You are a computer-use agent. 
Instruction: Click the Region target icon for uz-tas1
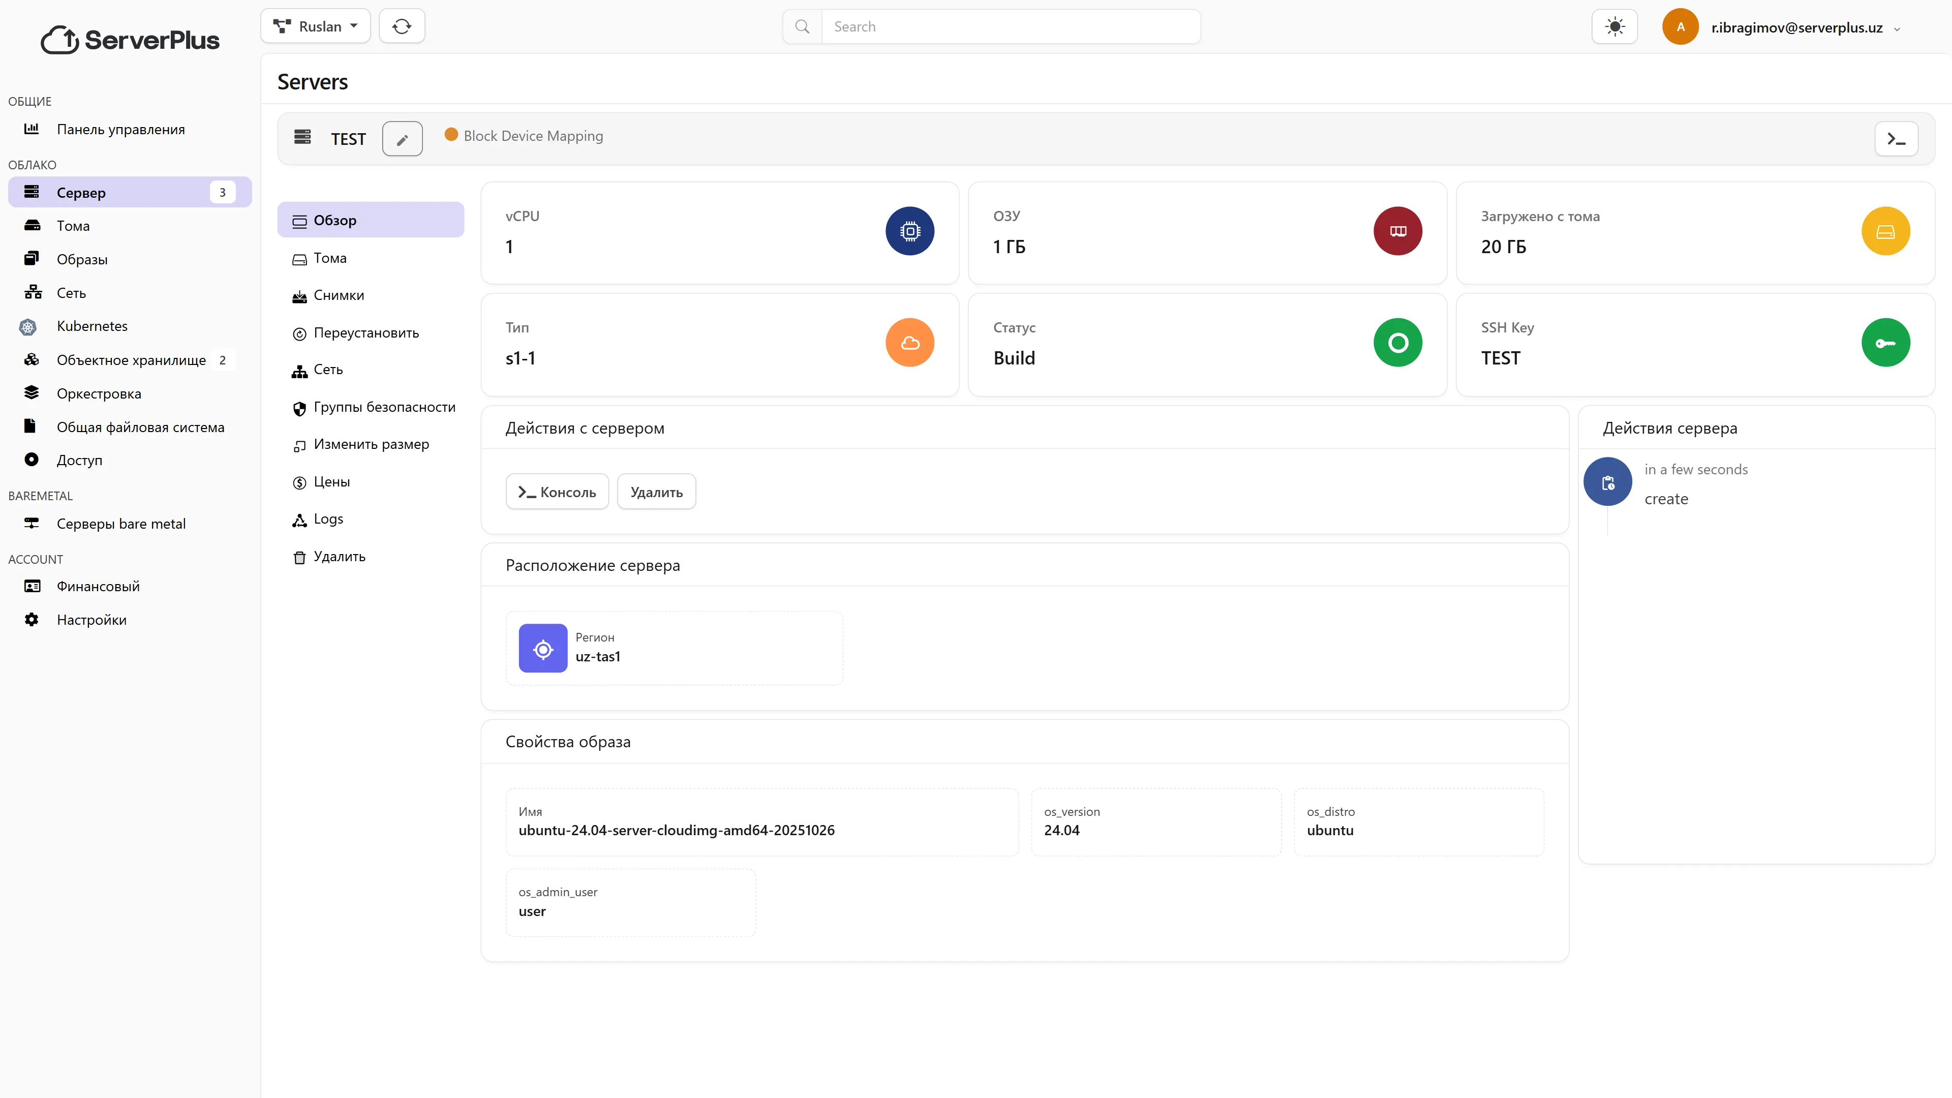coord(542,649)
